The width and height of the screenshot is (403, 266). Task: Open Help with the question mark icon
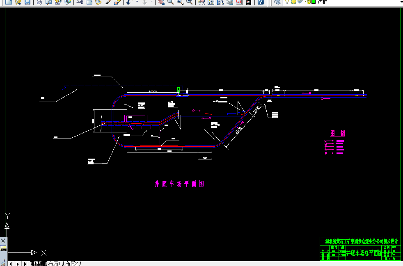click(x=261, y=2)
